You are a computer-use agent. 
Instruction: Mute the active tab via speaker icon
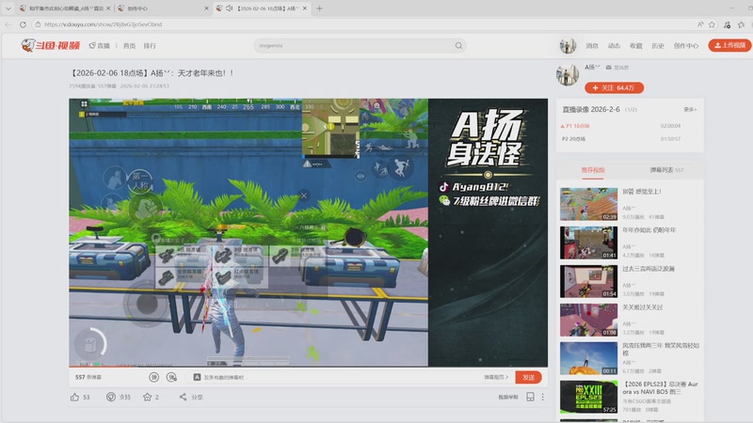[x=229, y=8]
